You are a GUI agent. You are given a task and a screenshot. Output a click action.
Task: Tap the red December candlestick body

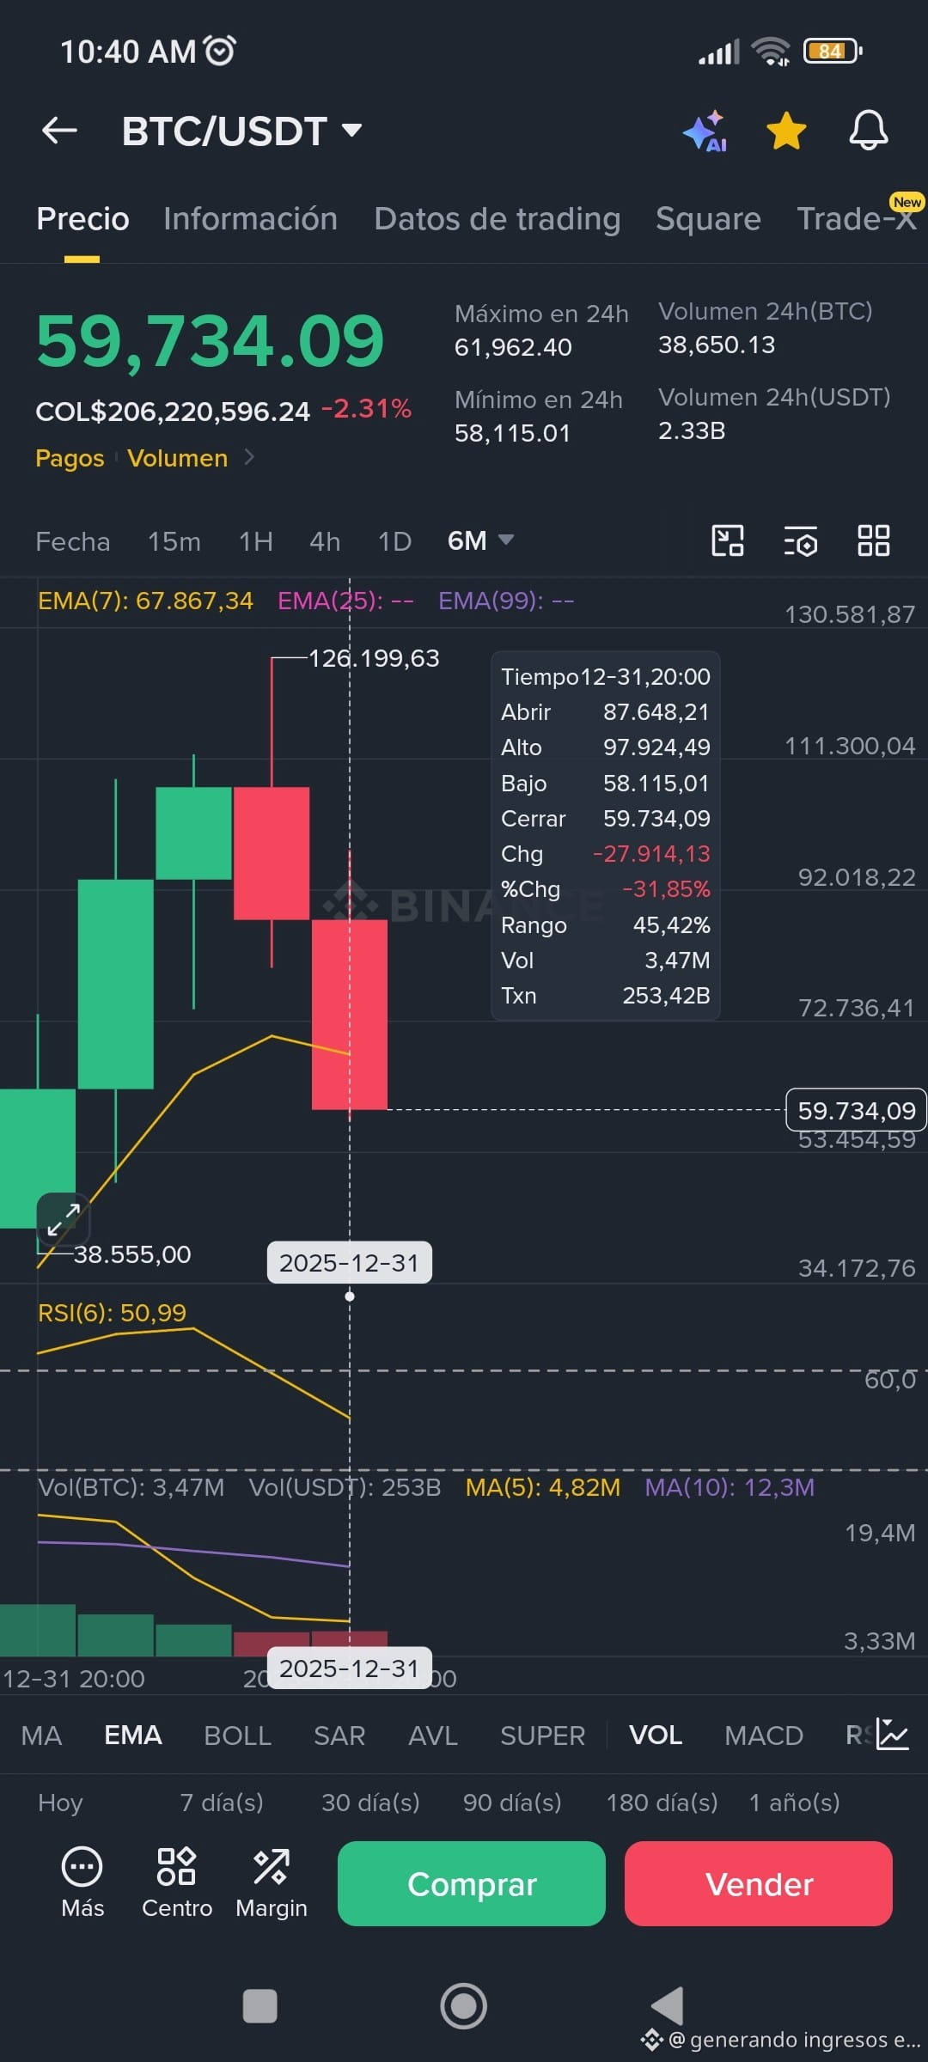(349, 1015)
